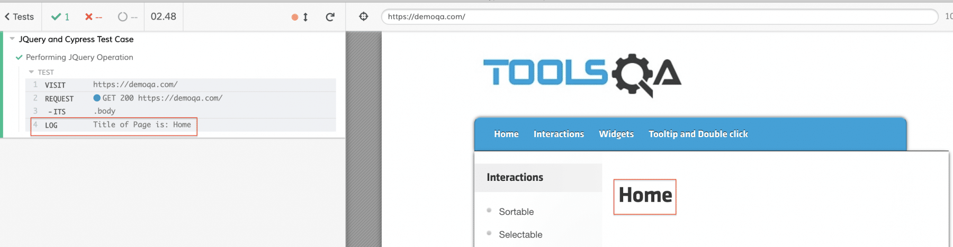Viewport: 953px width, 247px height.
Task: Open the selector playground crosshair icon
Action: tap(364, 16)
